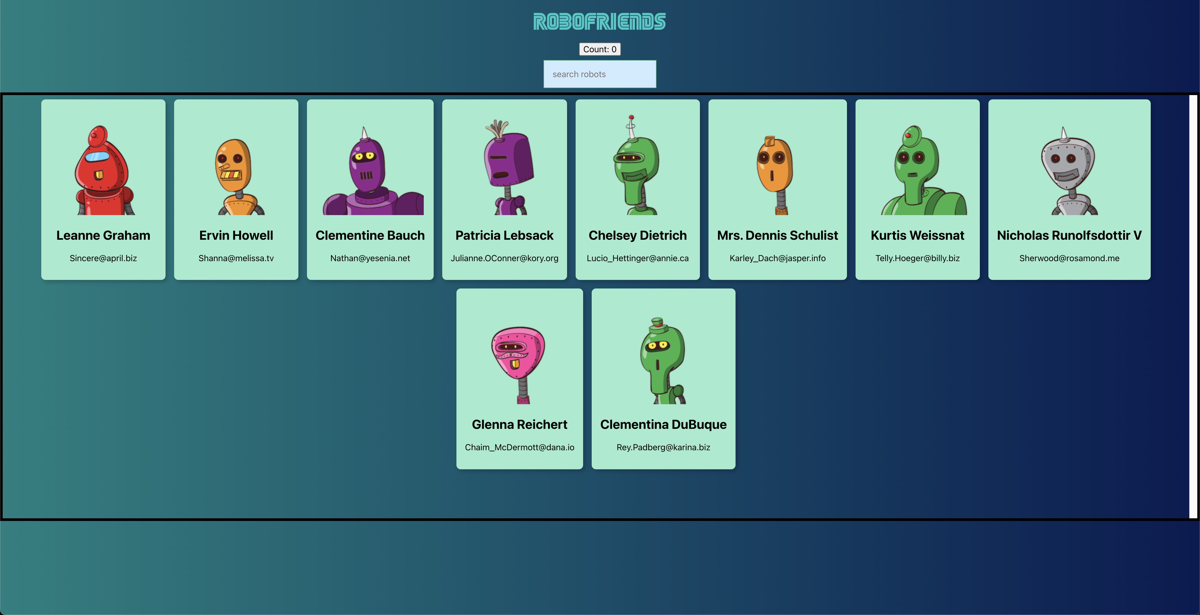1200x615 pixels.
Task: Select the name Kurtis Weissnat
Action: point(918,235)
